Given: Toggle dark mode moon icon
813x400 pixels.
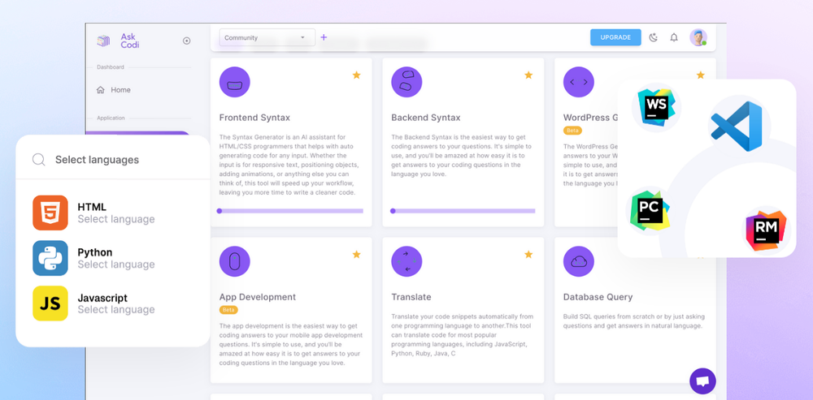Looking at the screenshot, I should [x=654, y=37].
